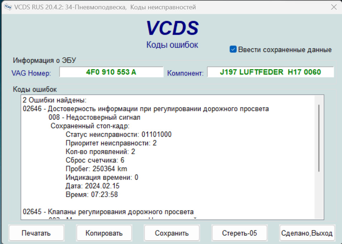Close the VCDS fault codes window

[x=334, y=7]
